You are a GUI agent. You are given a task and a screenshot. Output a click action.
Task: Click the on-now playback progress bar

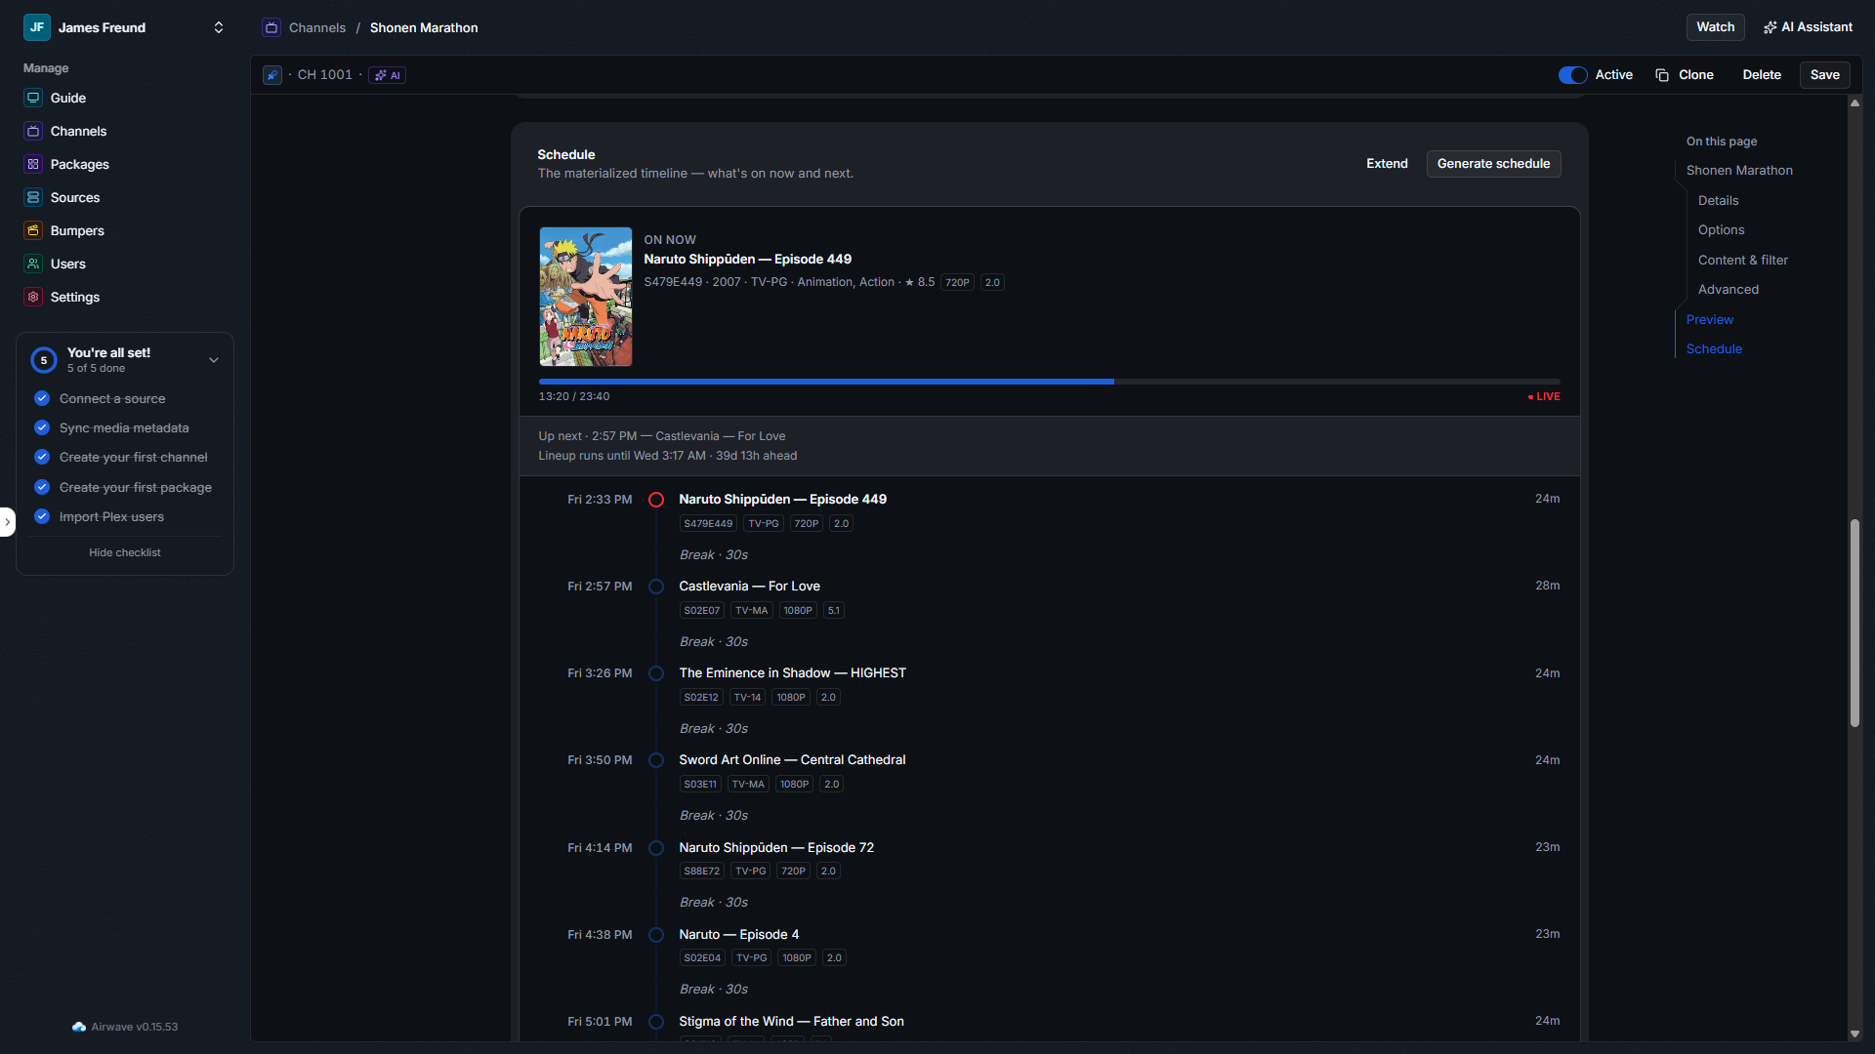[1049, 382]
